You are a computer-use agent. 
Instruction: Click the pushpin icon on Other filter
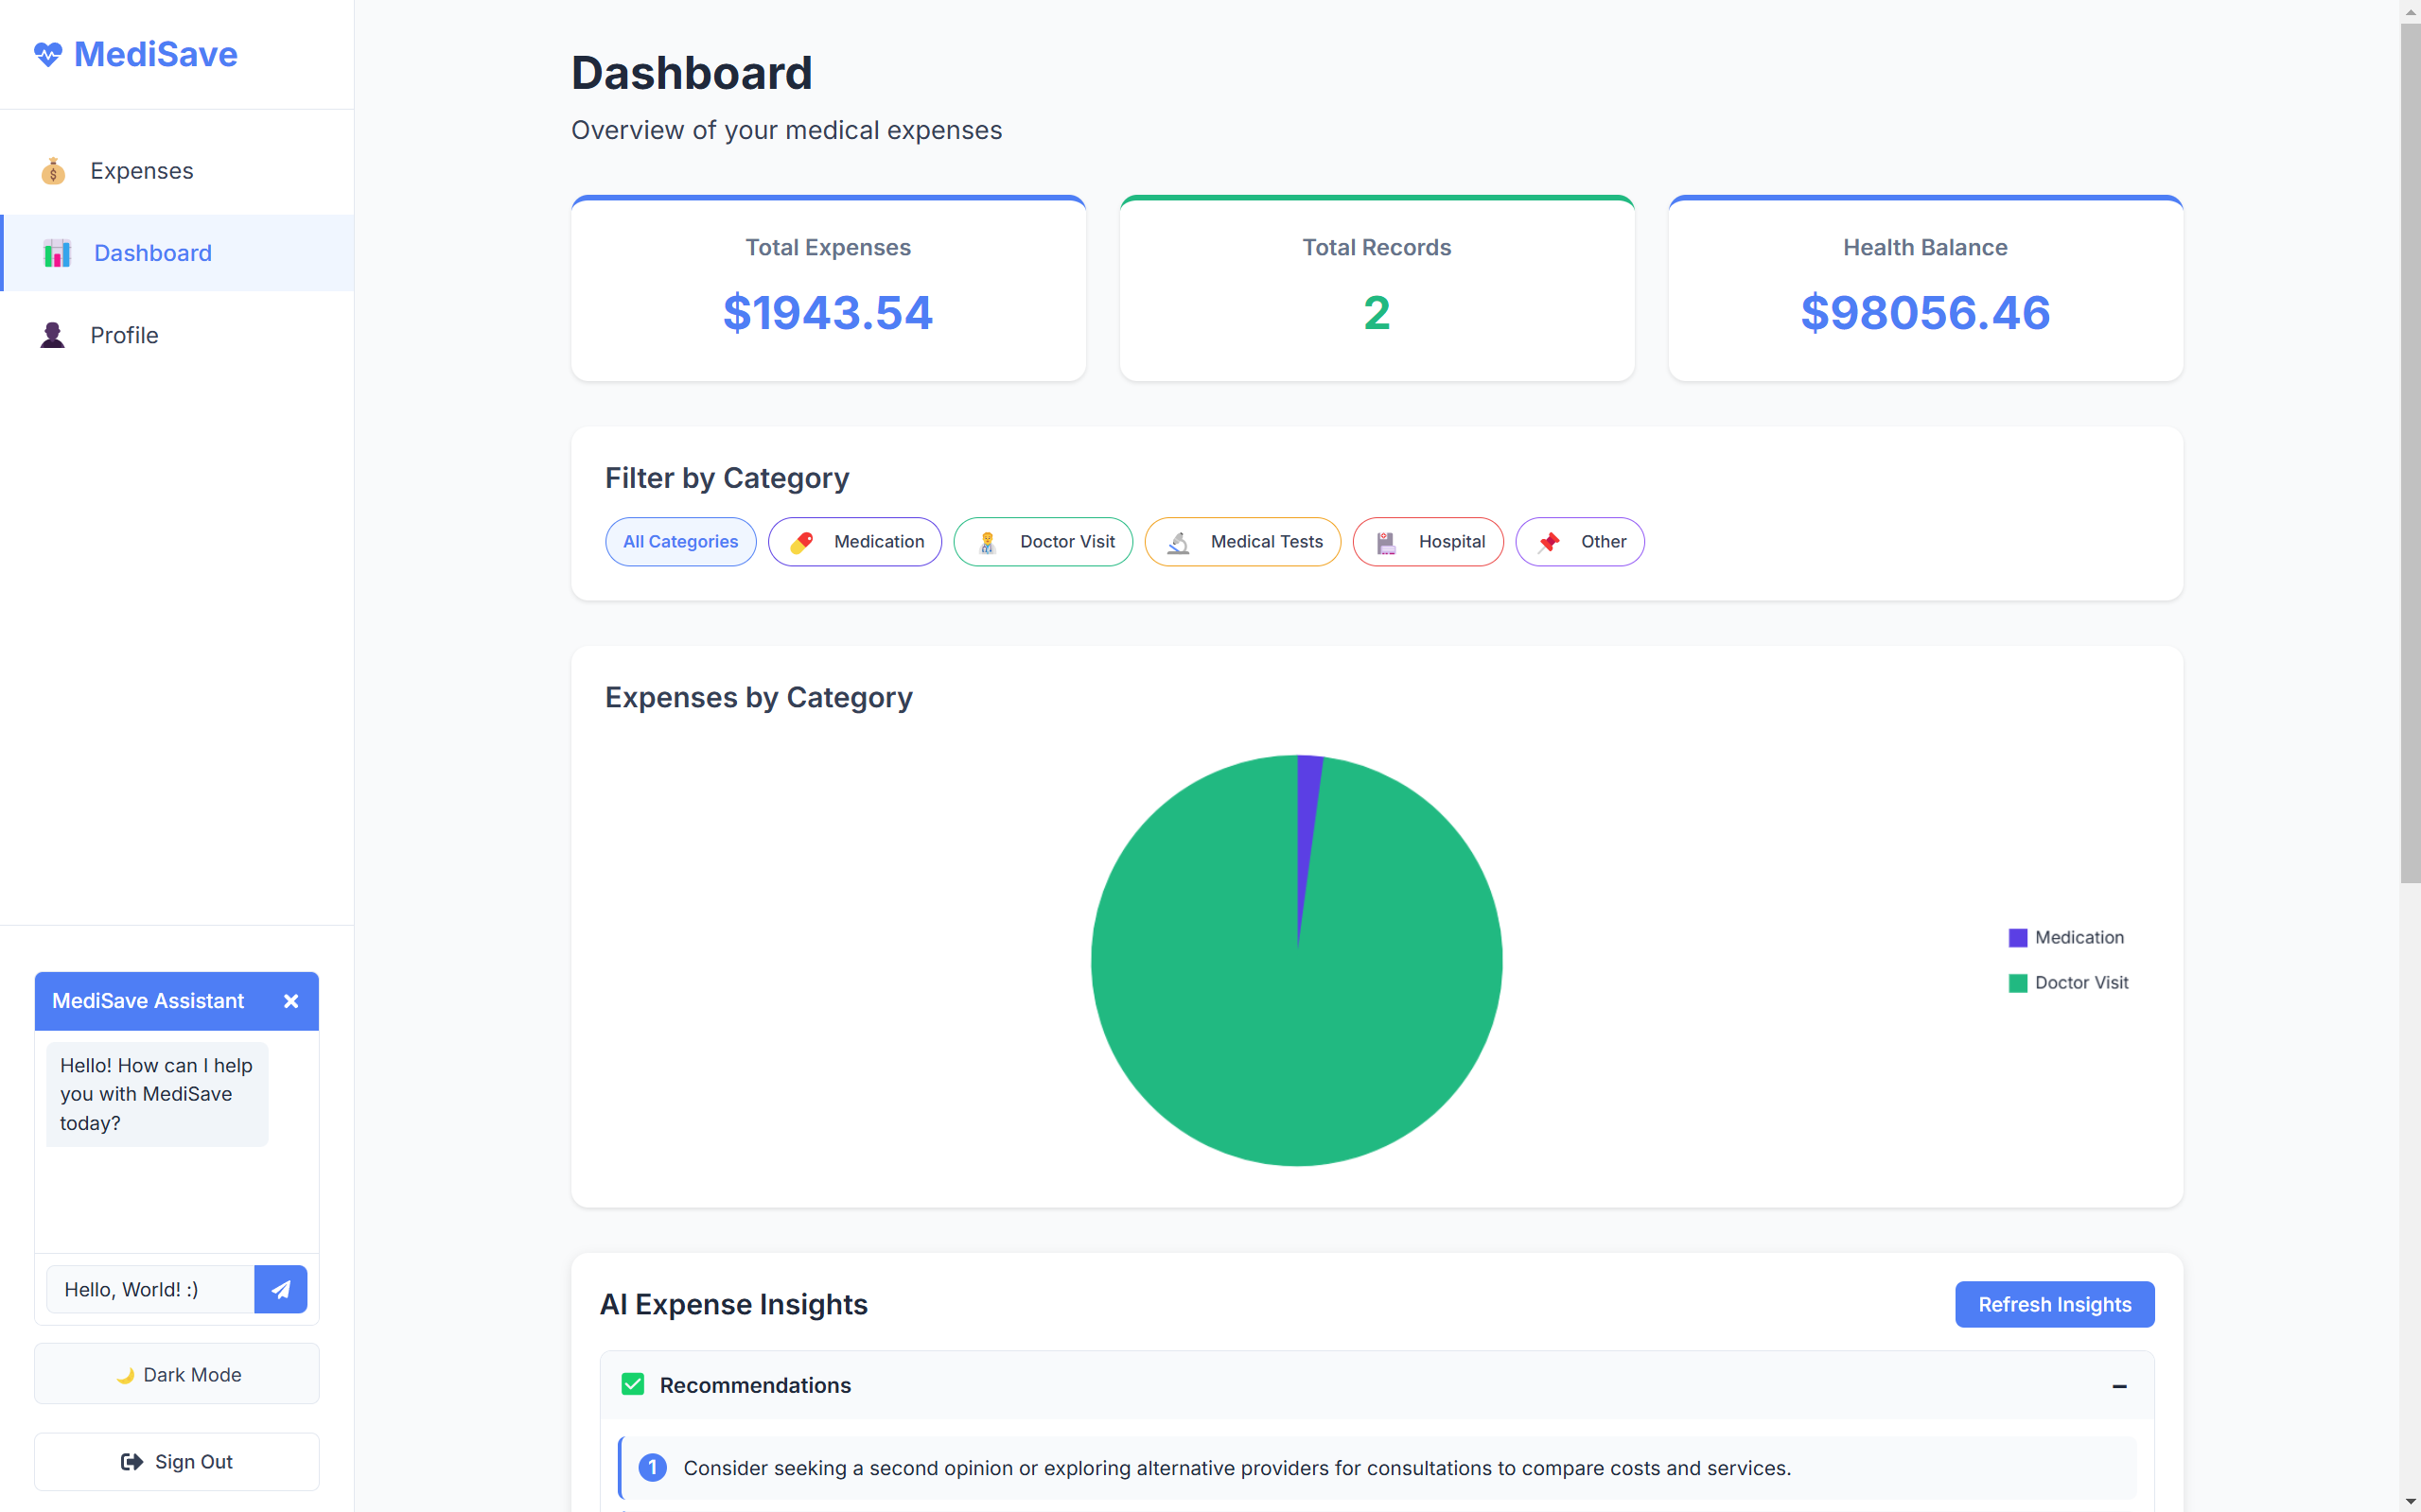(1549, 542)
